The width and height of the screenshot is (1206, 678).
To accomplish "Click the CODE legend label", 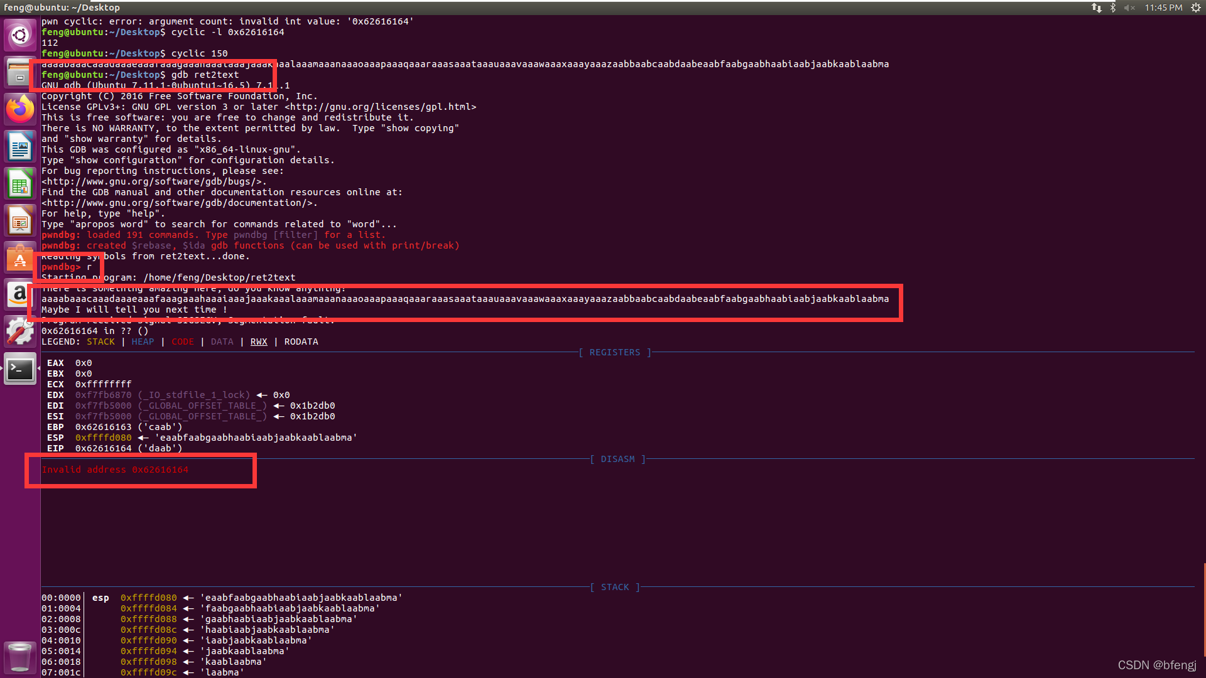I will (x=183, y=342).
